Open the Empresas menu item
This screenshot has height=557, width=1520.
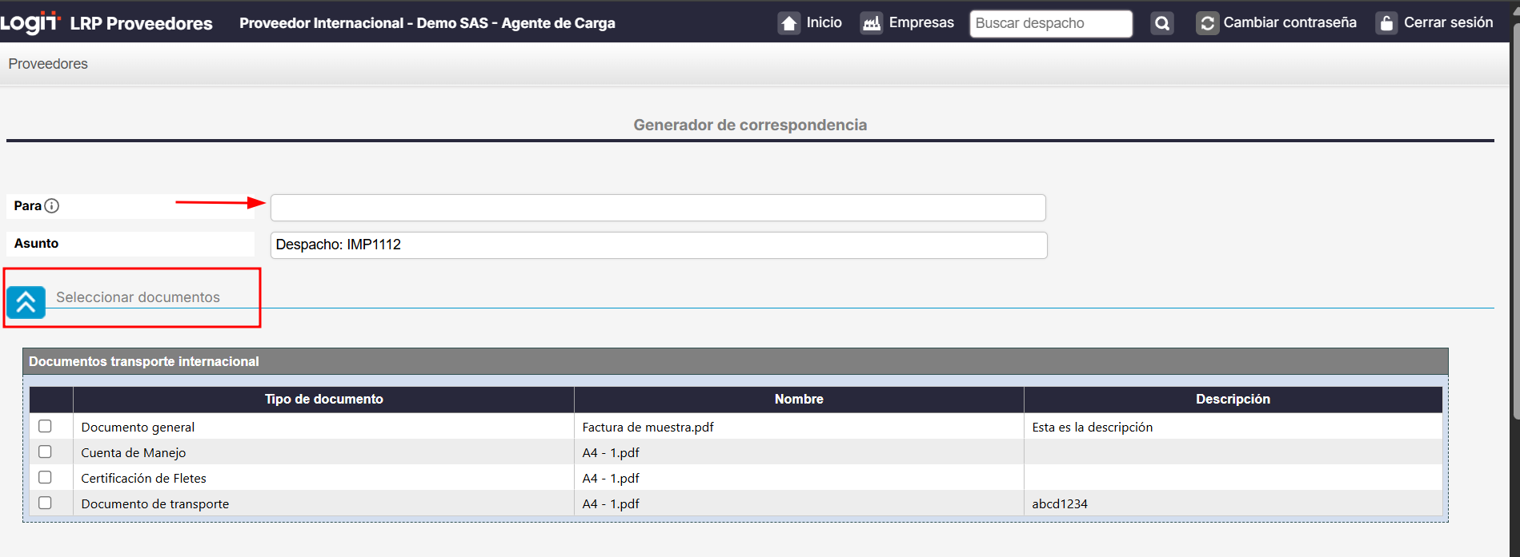[921, 22]
